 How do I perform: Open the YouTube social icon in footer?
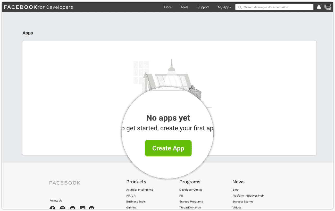pyautogui.click(x=91, y=208)
